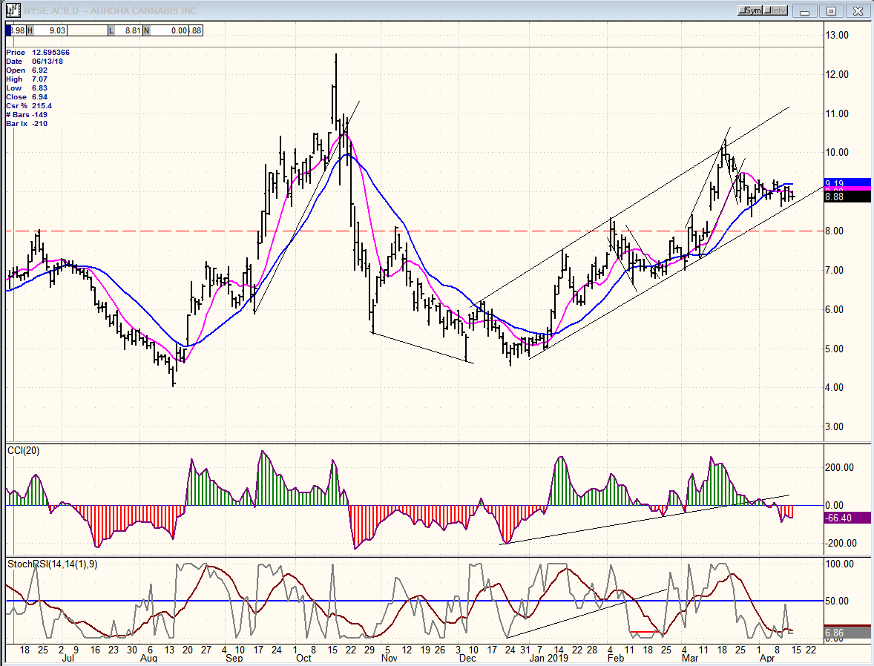Toggle the Sym link checkbox
This screenshot has width=874, height=666.
[749, 10]
